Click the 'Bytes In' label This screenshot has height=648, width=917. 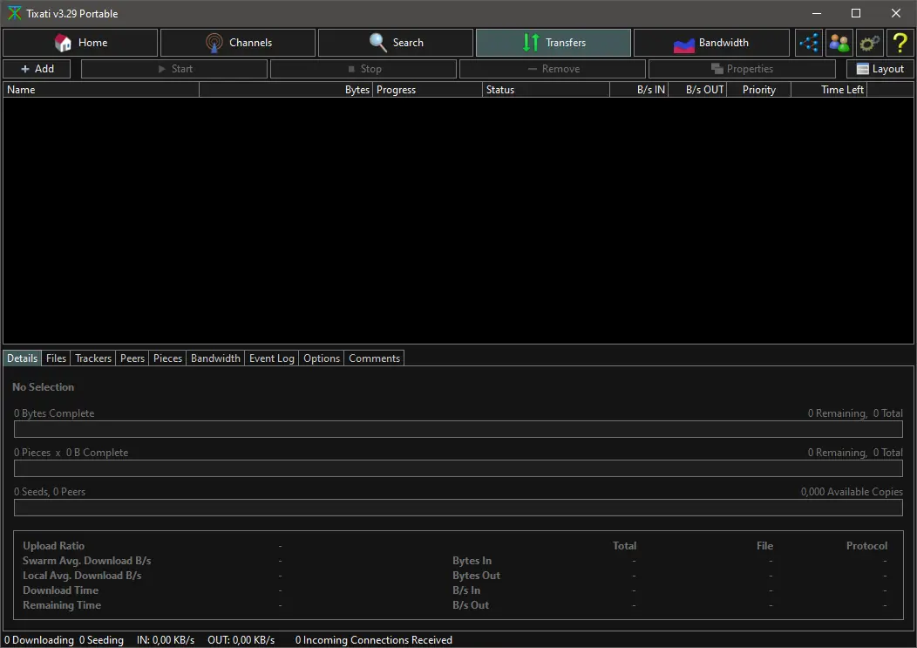pos(472,561)
